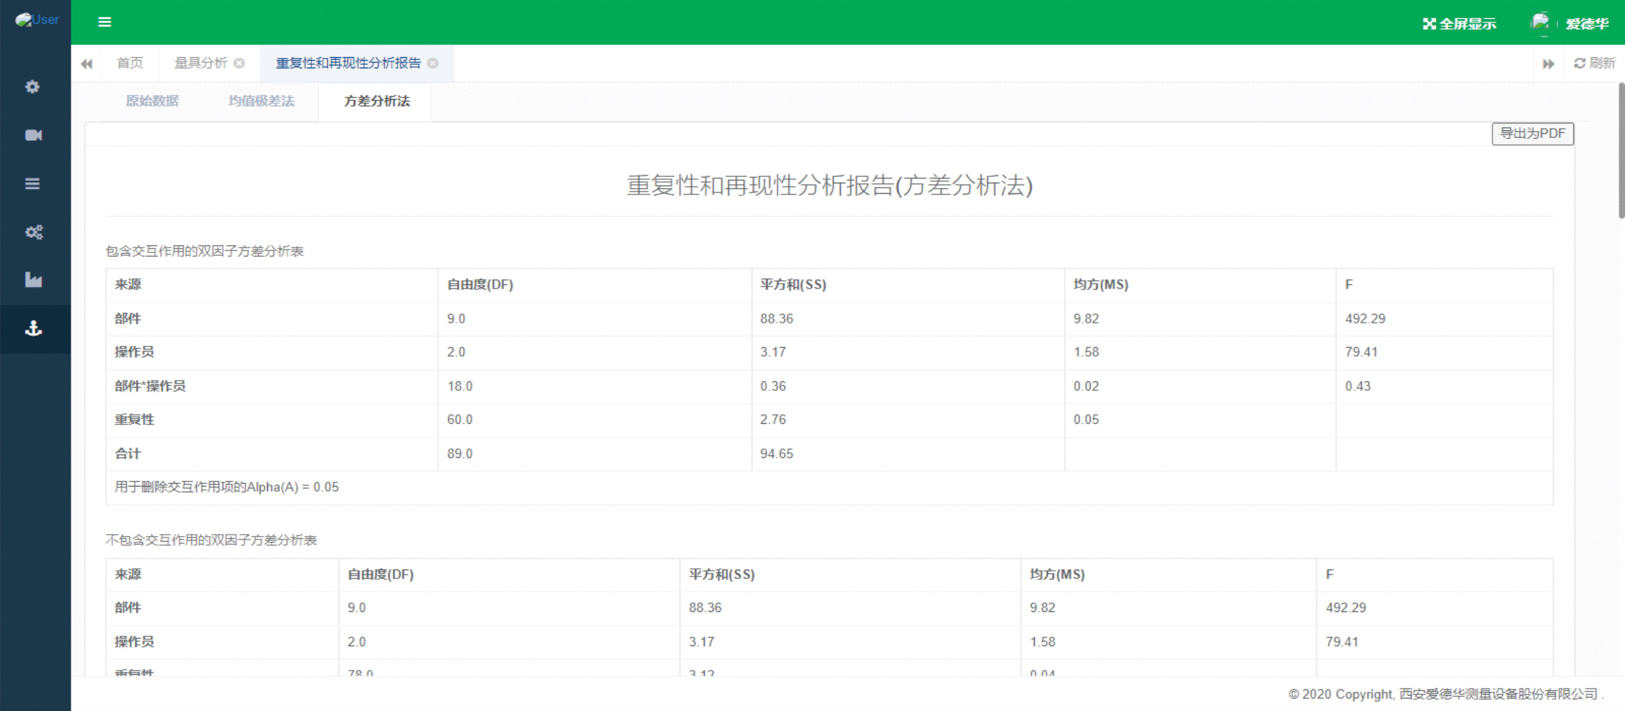
Task: Open the video camera sidebar icon
Action: click(33, 135)
